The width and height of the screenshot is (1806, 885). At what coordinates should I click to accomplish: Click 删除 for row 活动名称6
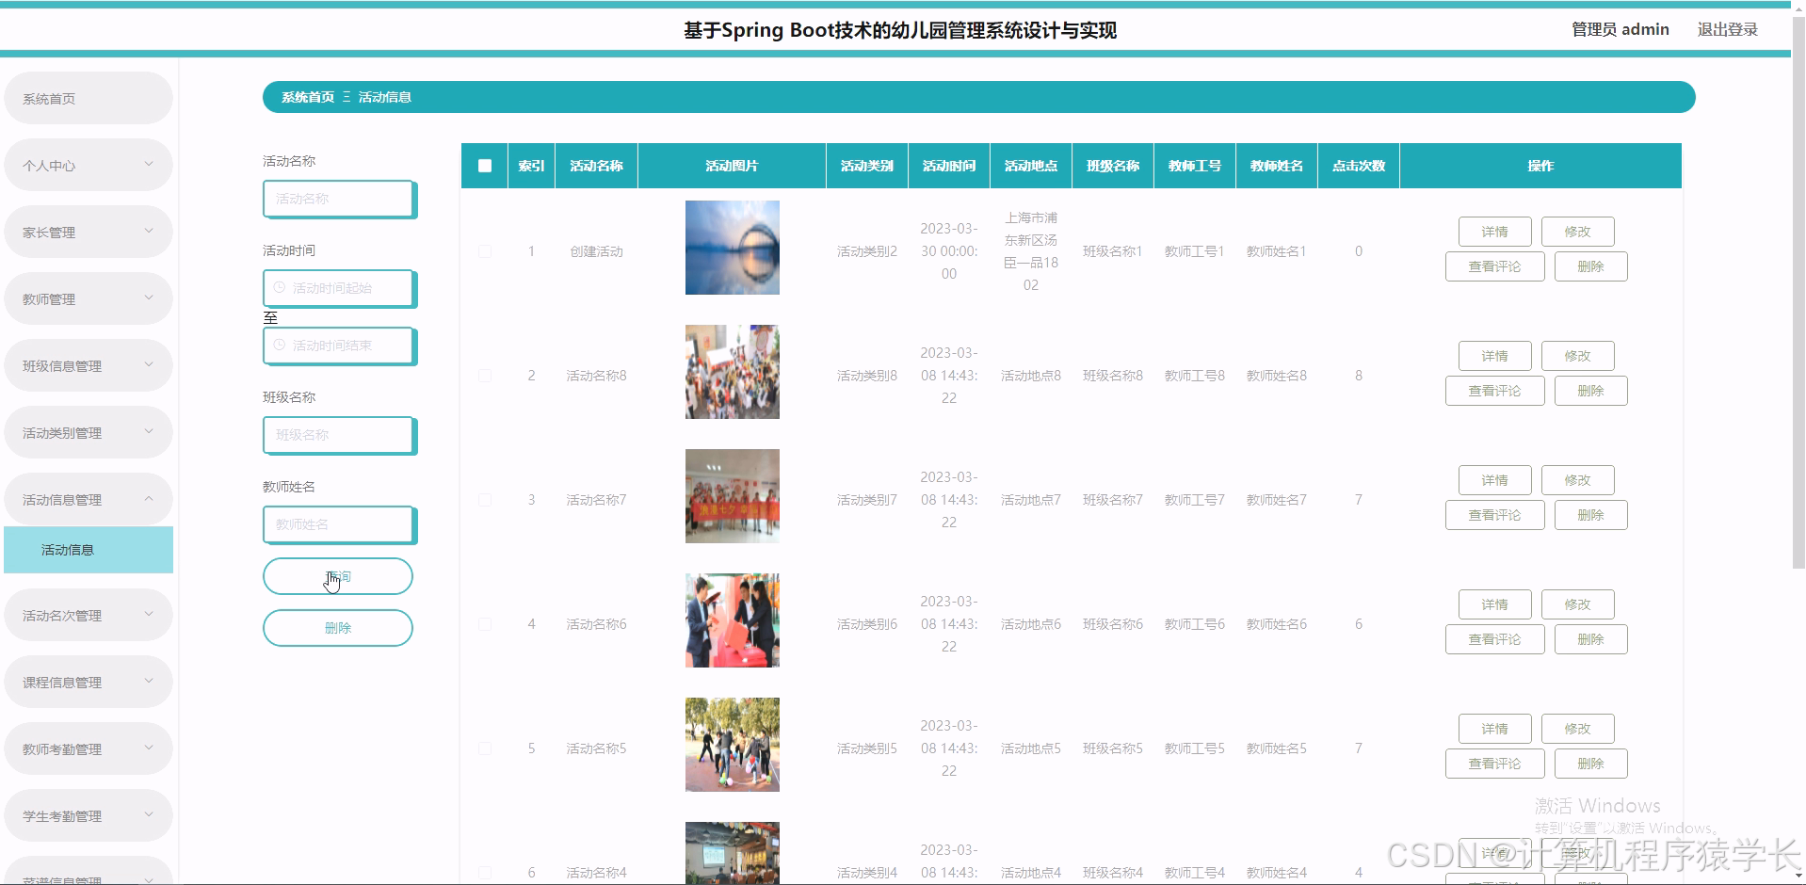click(1590, 639)
